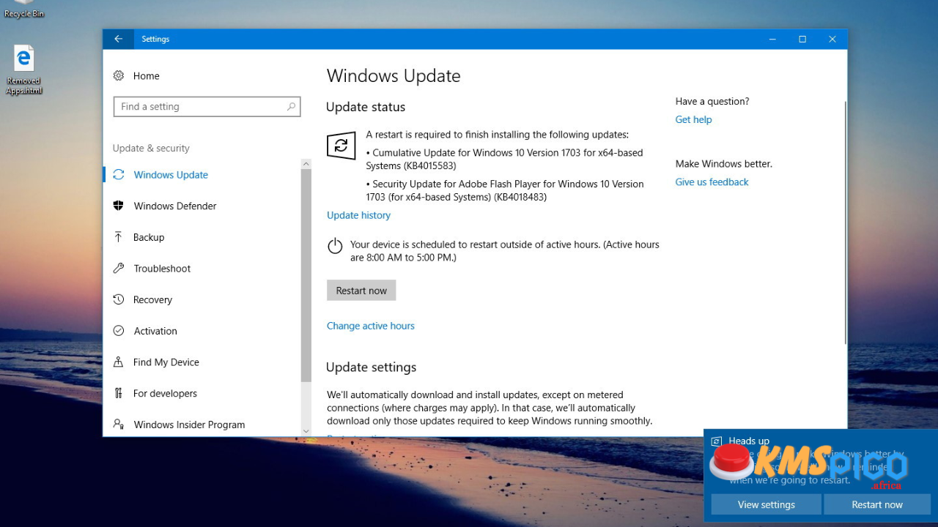
Task: Click the Troubleshoot wrench icon
Action: coord(119,268)
